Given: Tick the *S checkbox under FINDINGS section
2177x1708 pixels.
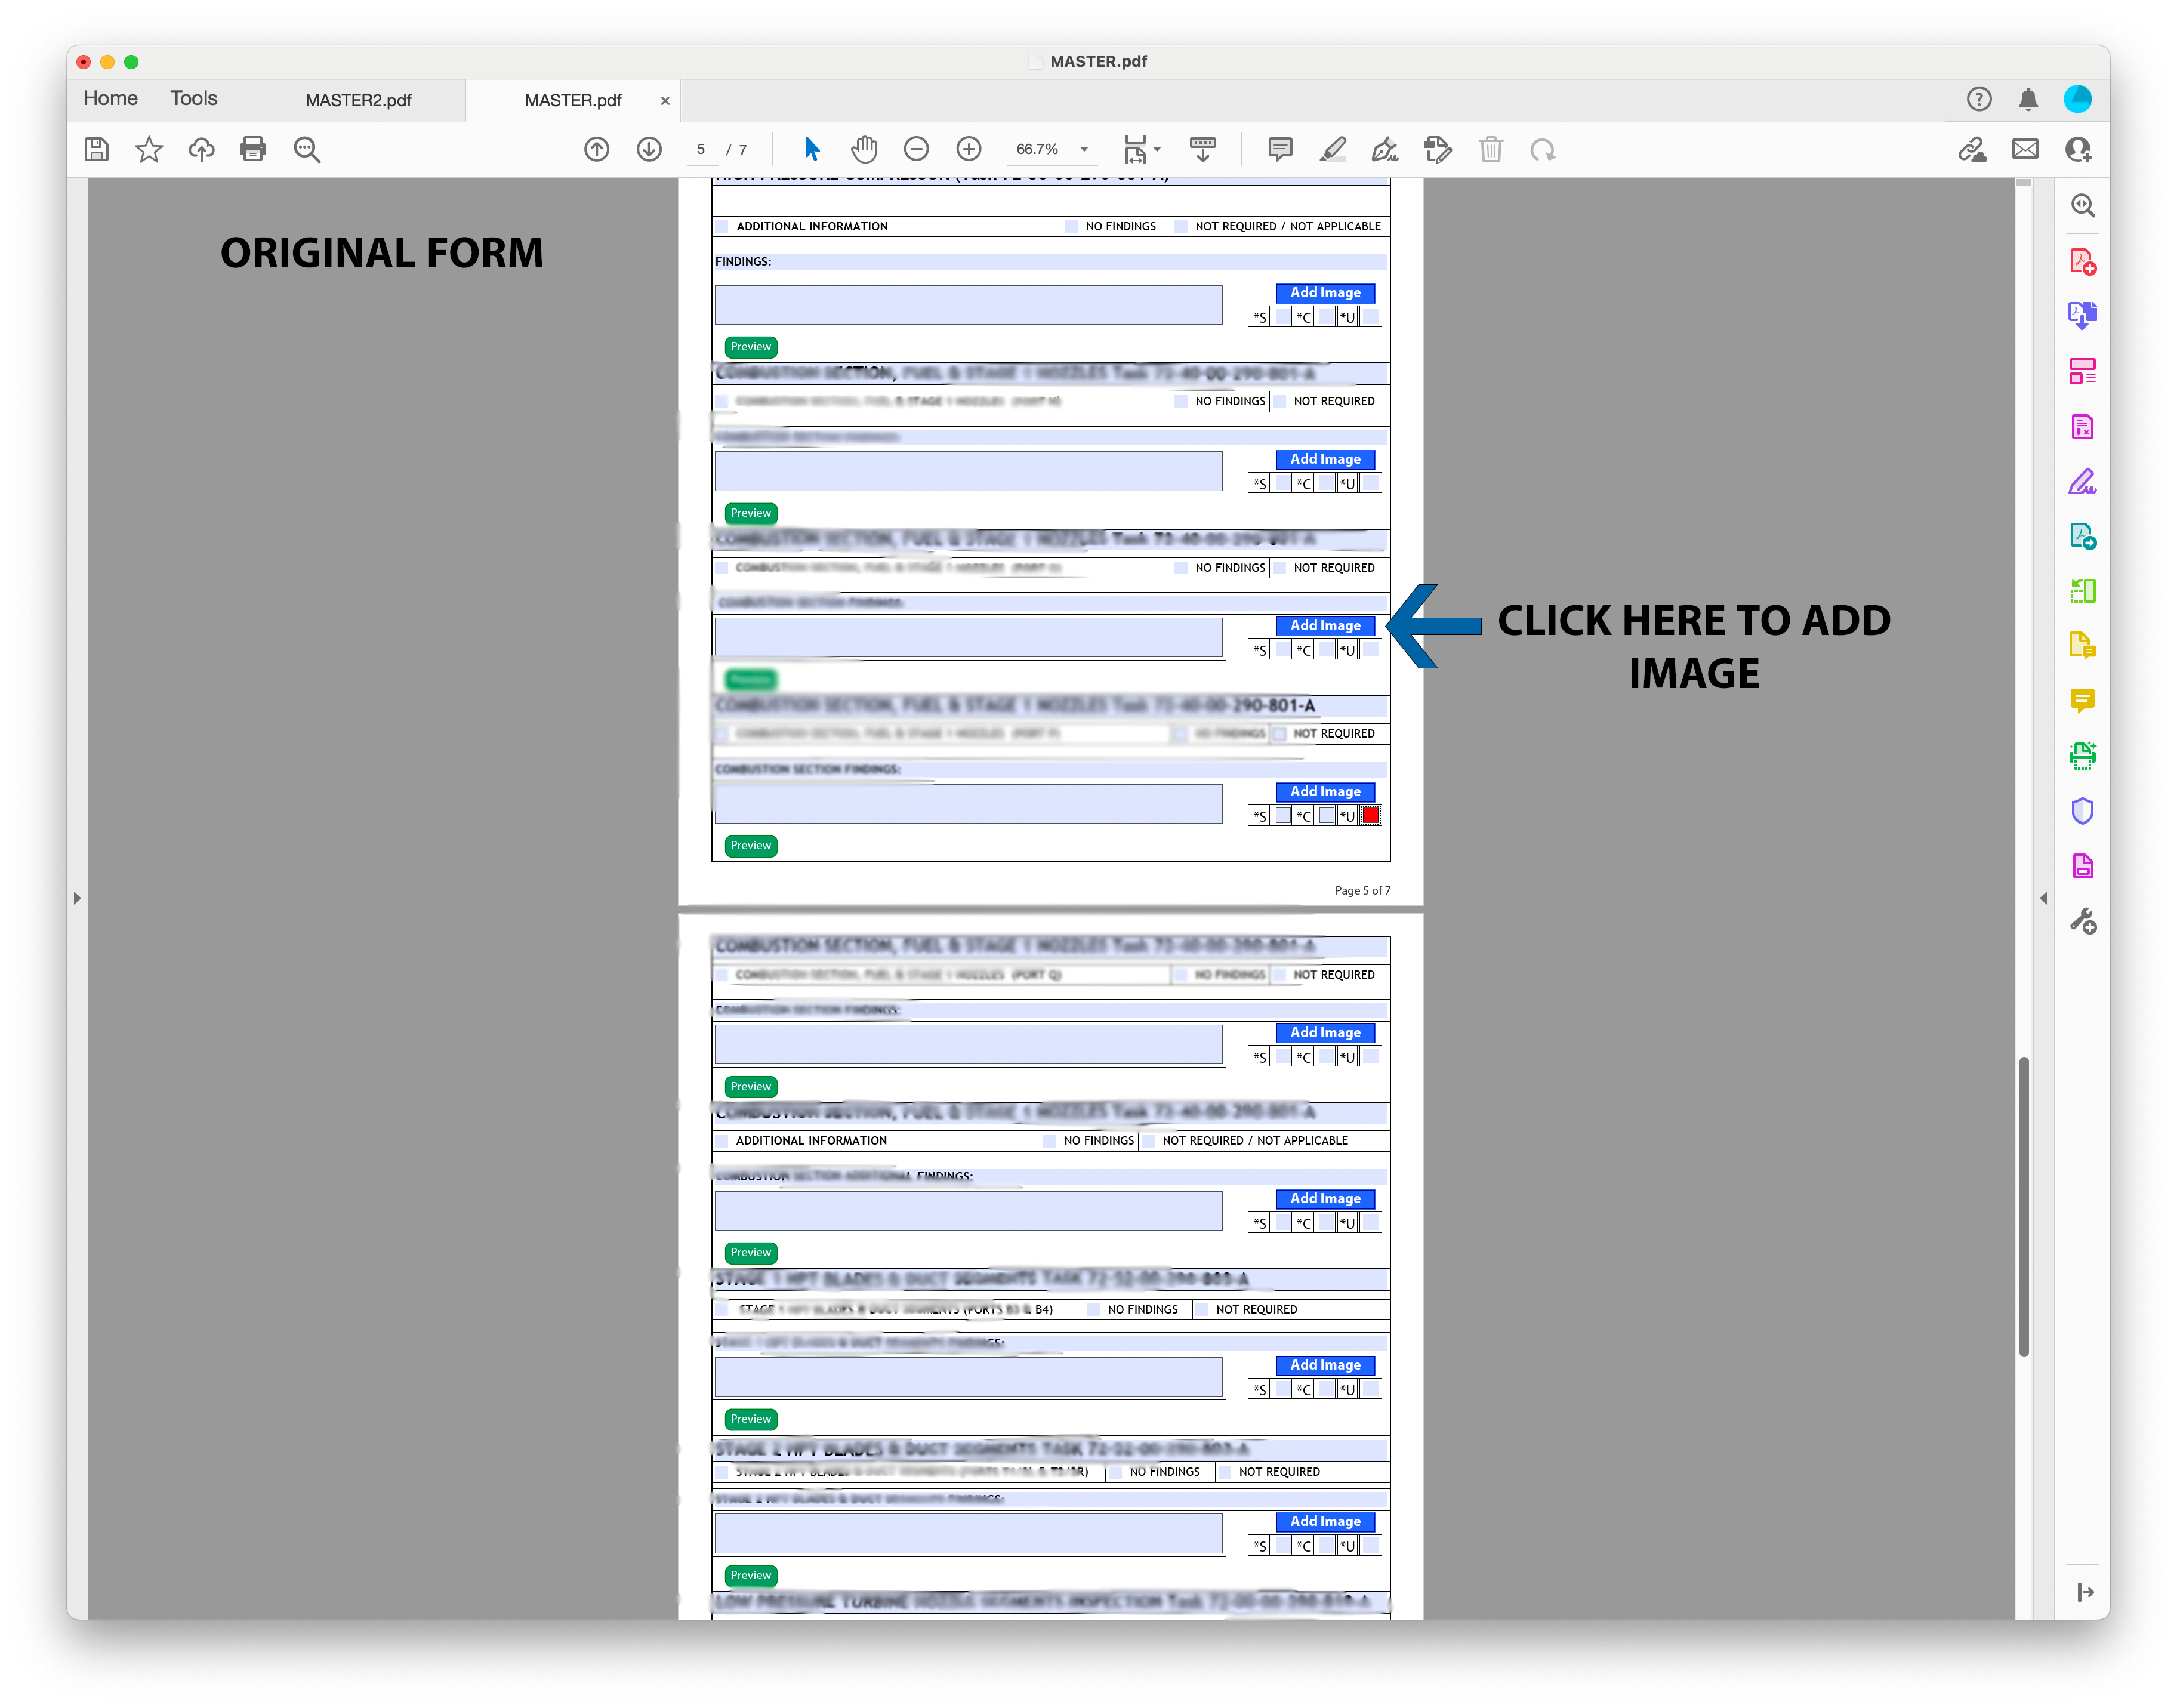Looking at the screenshot, I should pyautogui.click(x=1283, y=317).
